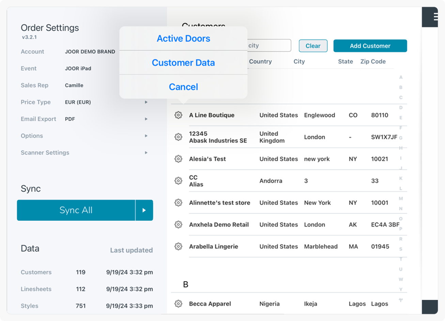Open the Sync All dropdown arrow

click(144, 210)
